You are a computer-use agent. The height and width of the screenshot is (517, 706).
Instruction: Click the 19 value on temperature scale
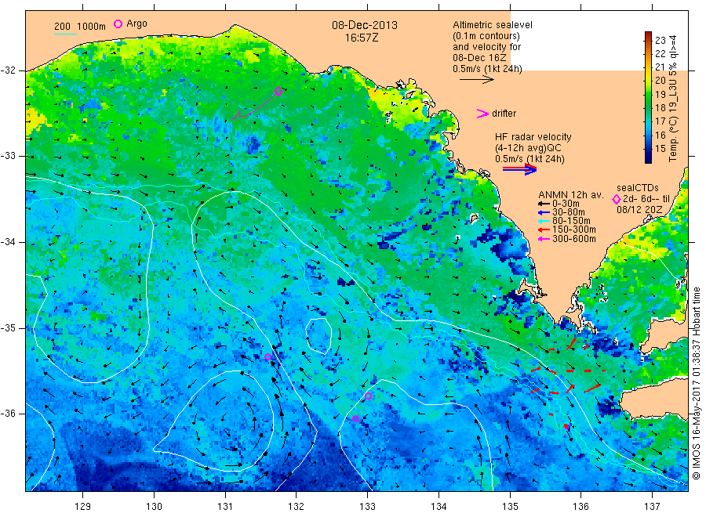pyautogui.click(x=660, y=95)
